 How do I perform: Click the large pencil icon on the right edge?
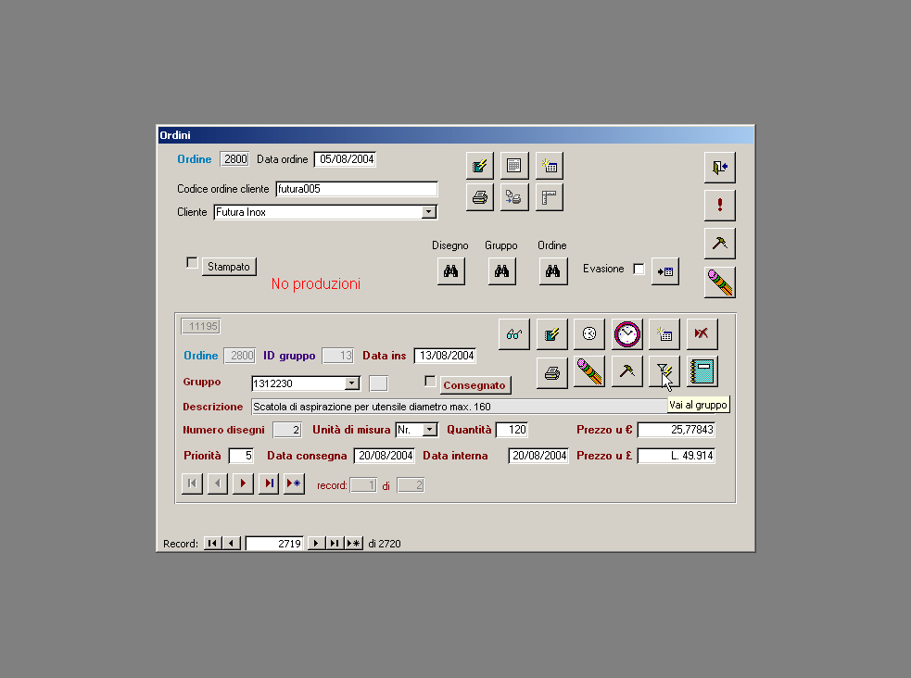click(720, 282)
